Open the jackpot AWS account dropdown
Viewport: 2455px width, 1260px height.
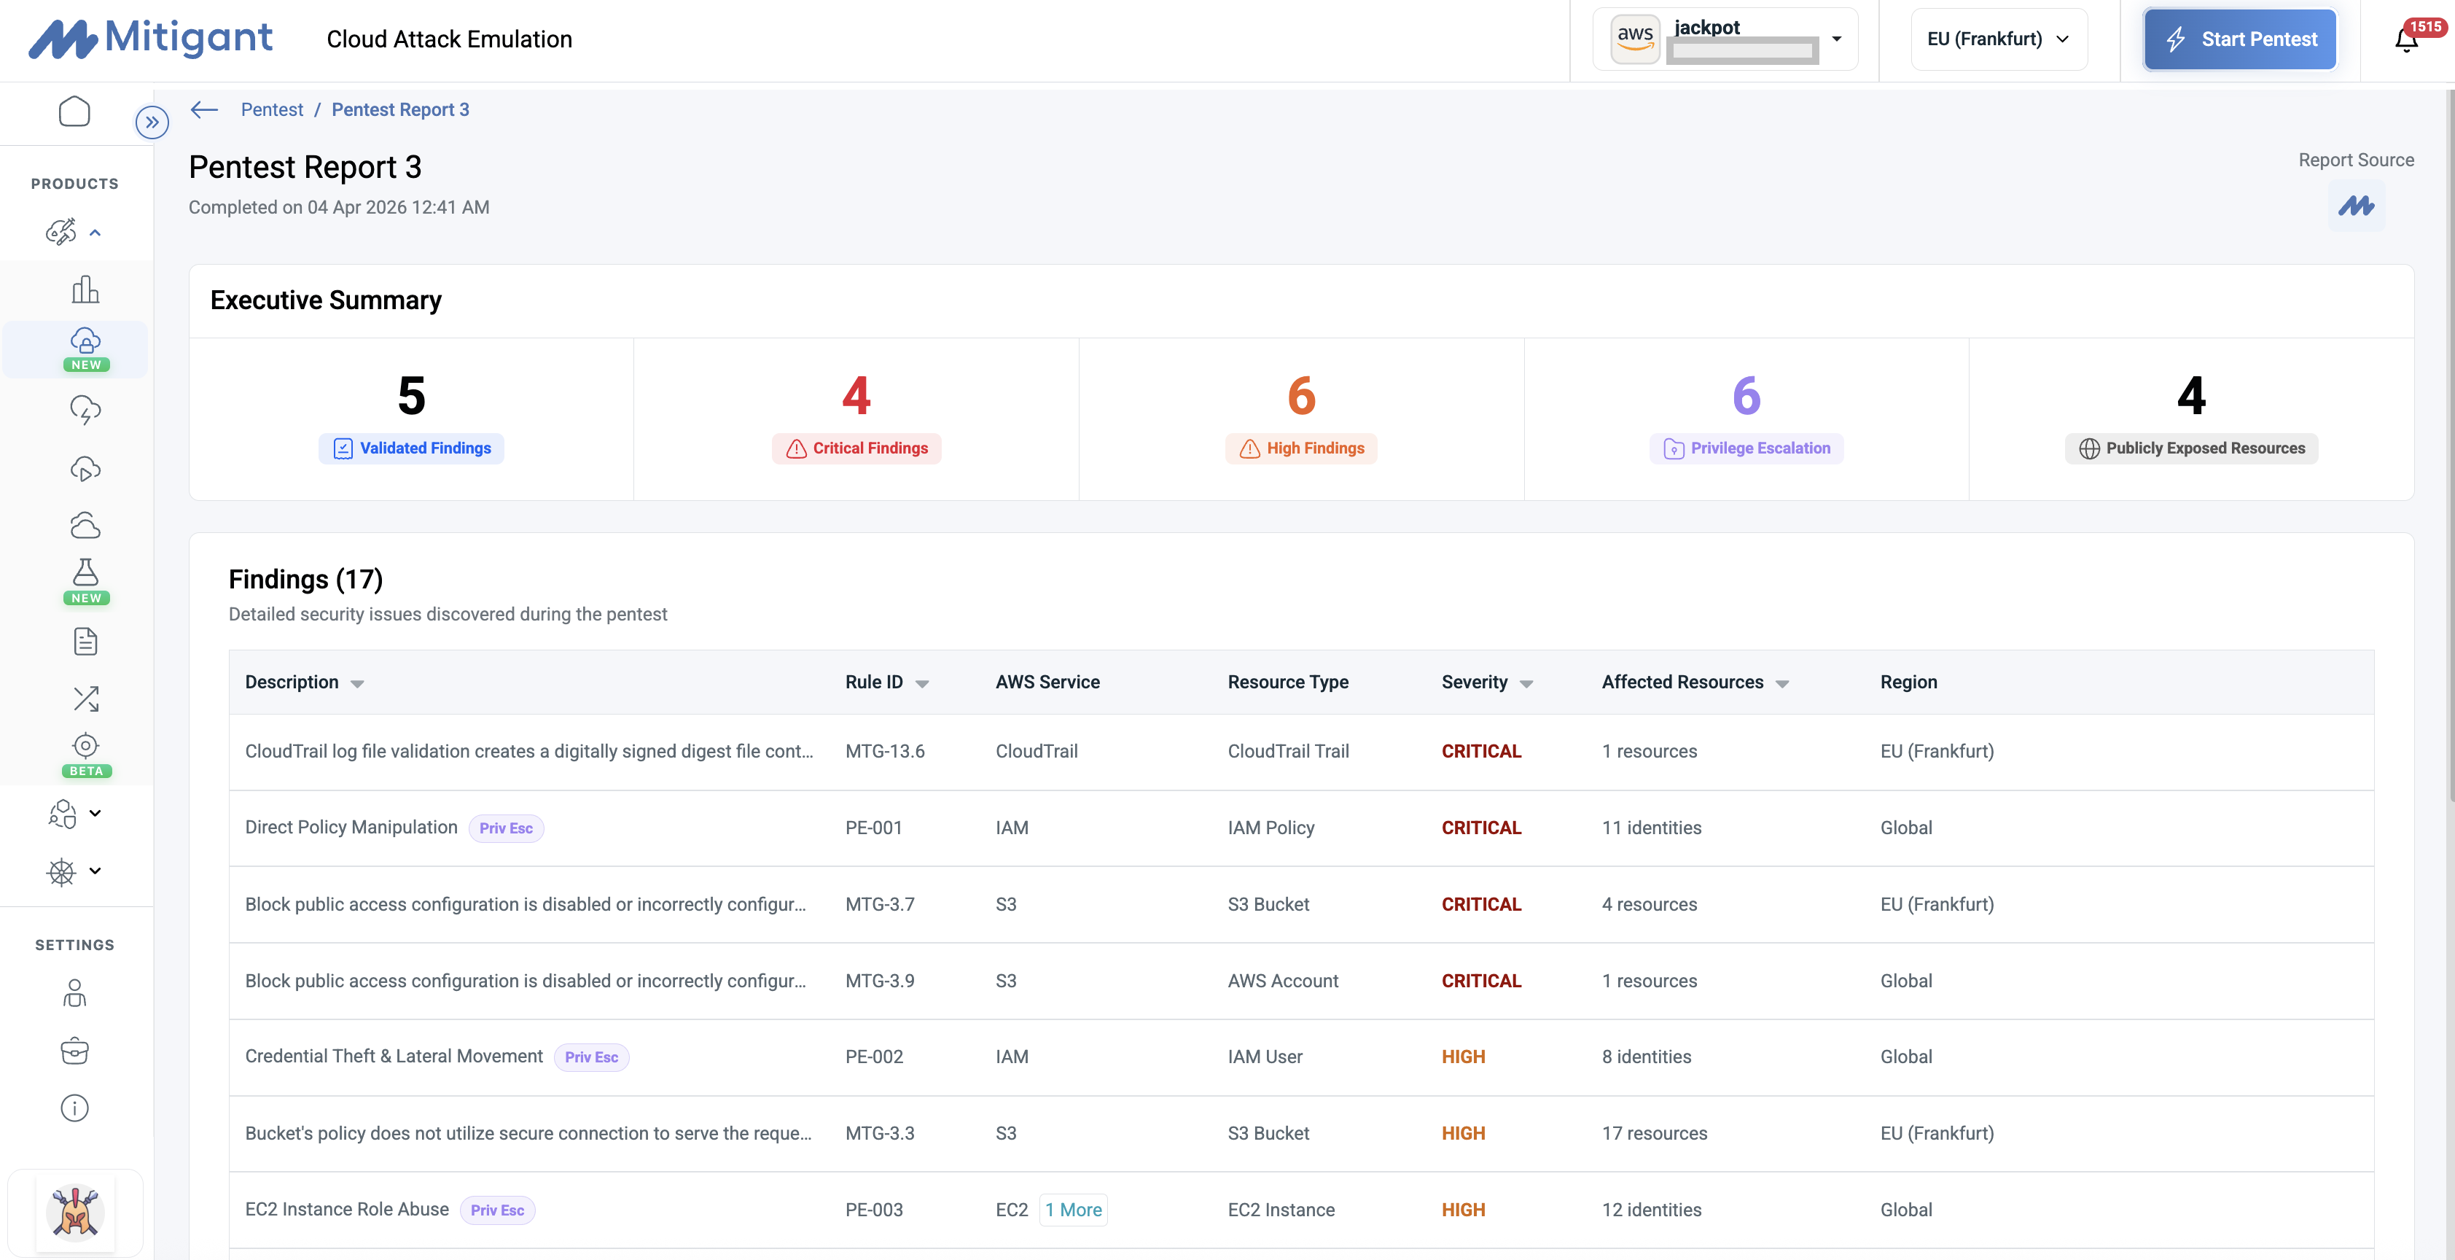(x=1726, y=39)
